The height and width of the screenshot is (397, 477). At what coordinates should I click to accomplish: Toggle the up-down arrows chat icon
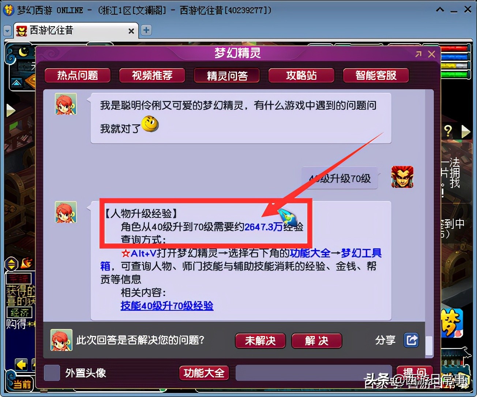coord(11,264)
